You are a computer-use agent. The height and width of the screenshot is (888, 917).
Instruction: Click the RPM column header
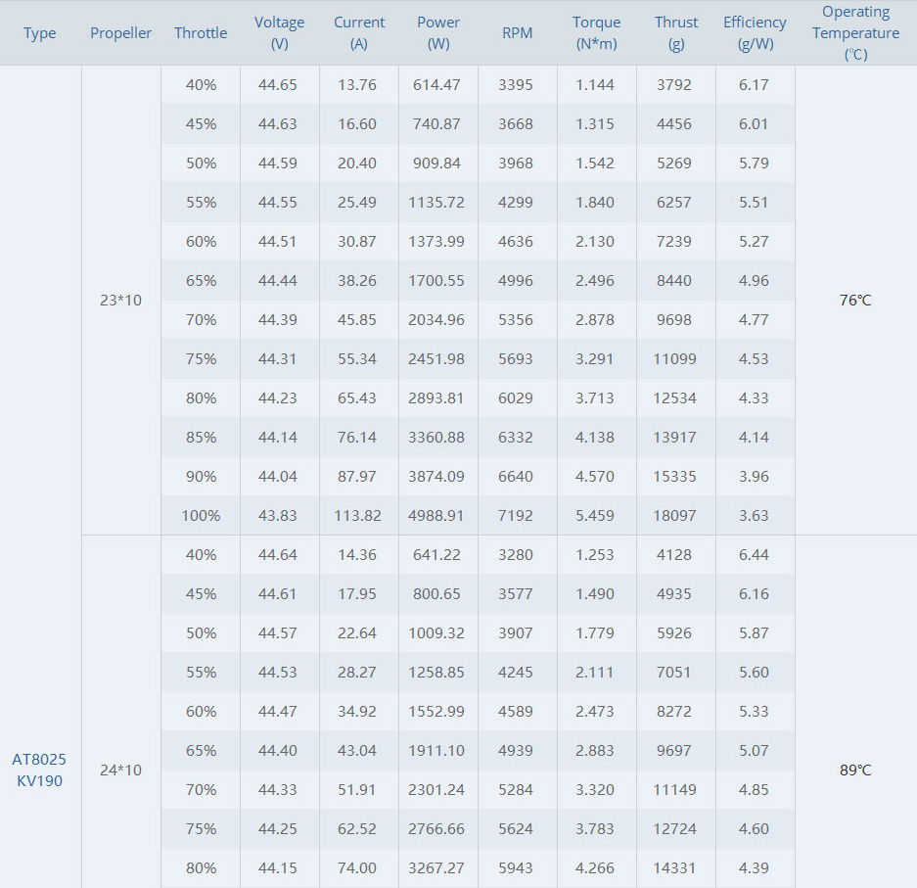pyautogui.click(x=518, y=32)
